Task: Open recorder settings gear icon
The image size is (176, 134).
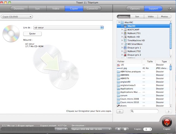Action: 125,129
